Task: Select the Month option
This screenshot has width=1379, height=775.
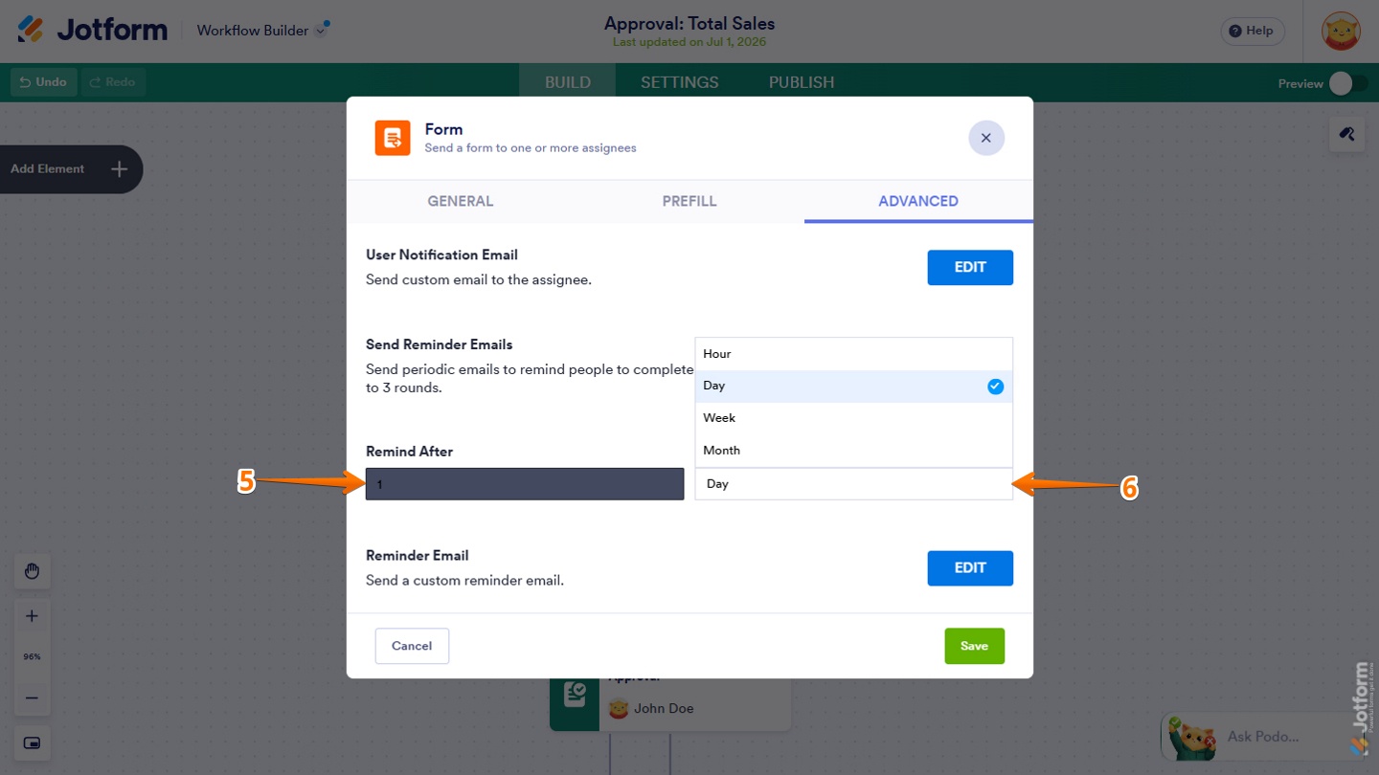Action: pos(853,451)
